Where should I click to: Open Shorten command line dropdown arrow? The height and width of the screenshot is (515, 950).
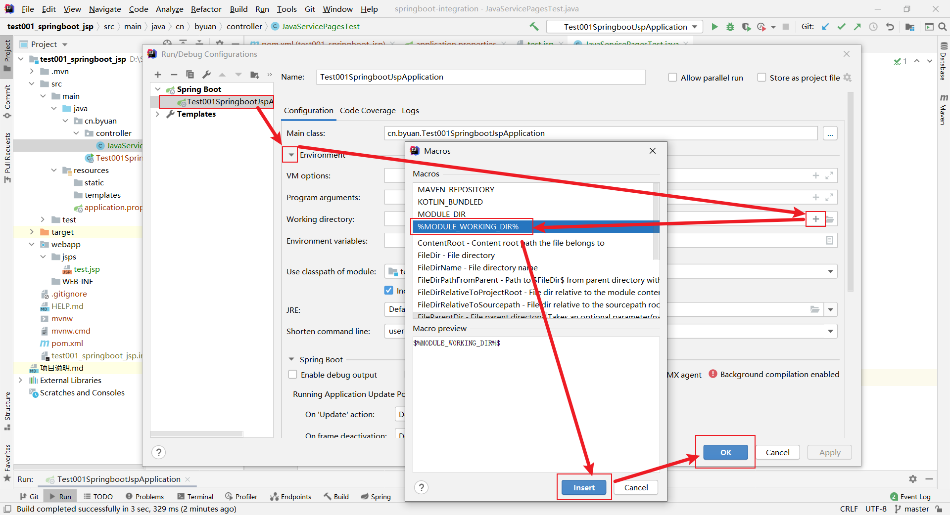[830, 331]
